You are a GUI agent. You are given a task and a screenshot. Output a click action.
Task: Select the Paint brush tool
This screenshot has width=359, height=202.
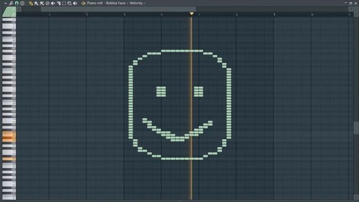pyautogui.click(x=36, y=3)
